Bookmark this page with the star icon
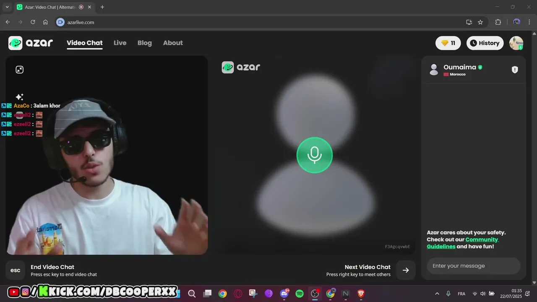Screen dimensions: 537x302 [x=480, y=22]
